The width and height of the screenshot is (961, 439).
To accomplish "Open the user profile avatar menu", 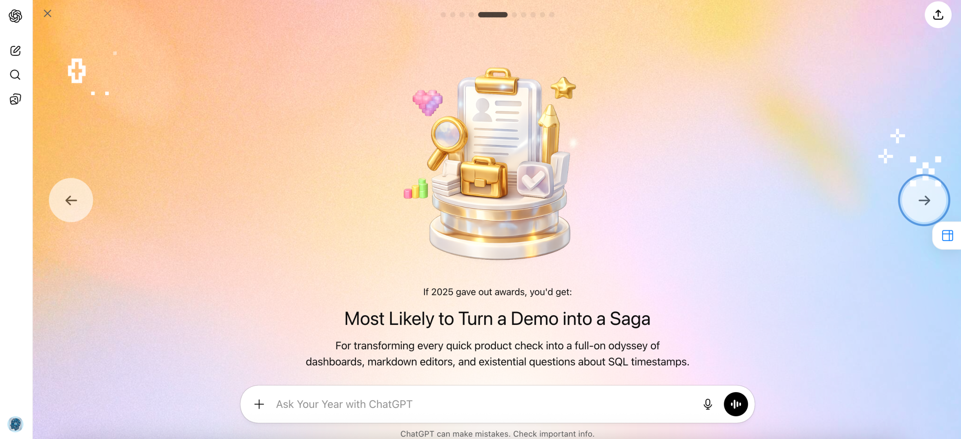I will tap(15, 424).
